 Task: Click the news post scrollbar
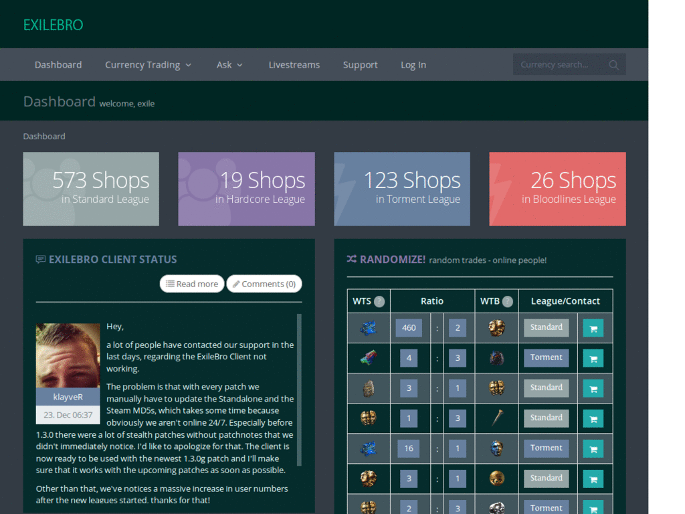pos(299,390)
